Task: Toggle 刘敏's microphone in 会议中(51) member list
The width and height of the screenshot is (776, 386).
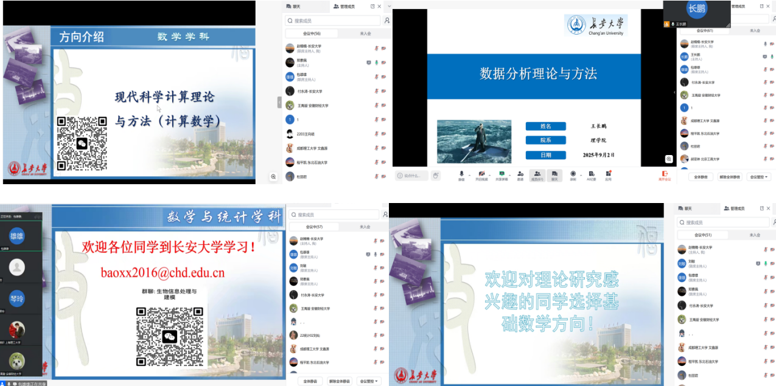Action: (x=765, y=263)
